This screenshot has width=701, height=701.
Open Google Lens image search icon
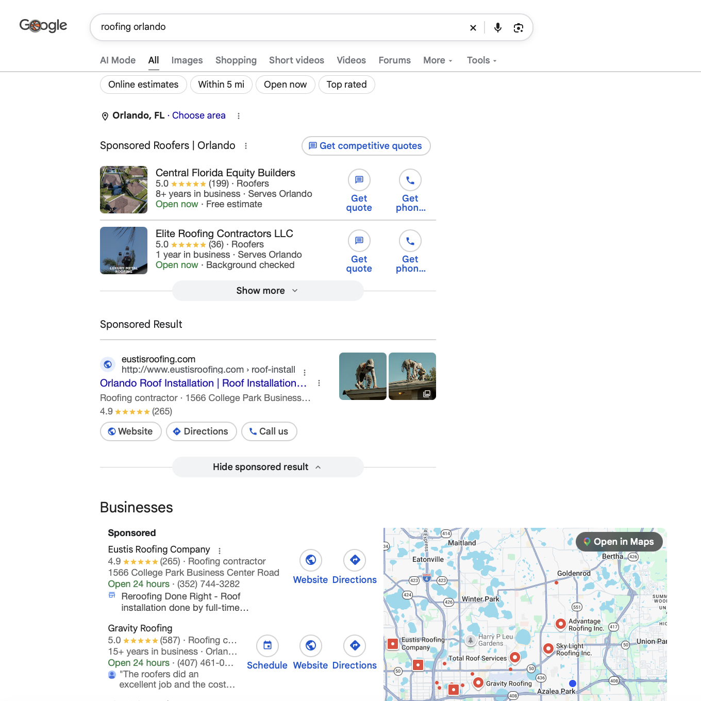[519, 28]
